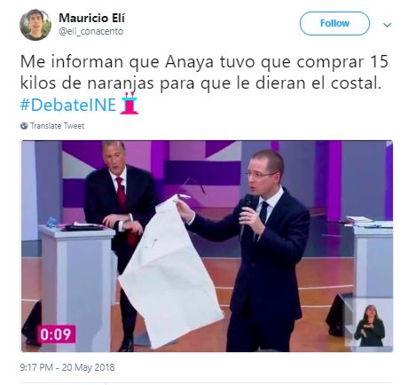Open the @eli_conacento handle link
408x385 pixels.
(91, 31)
